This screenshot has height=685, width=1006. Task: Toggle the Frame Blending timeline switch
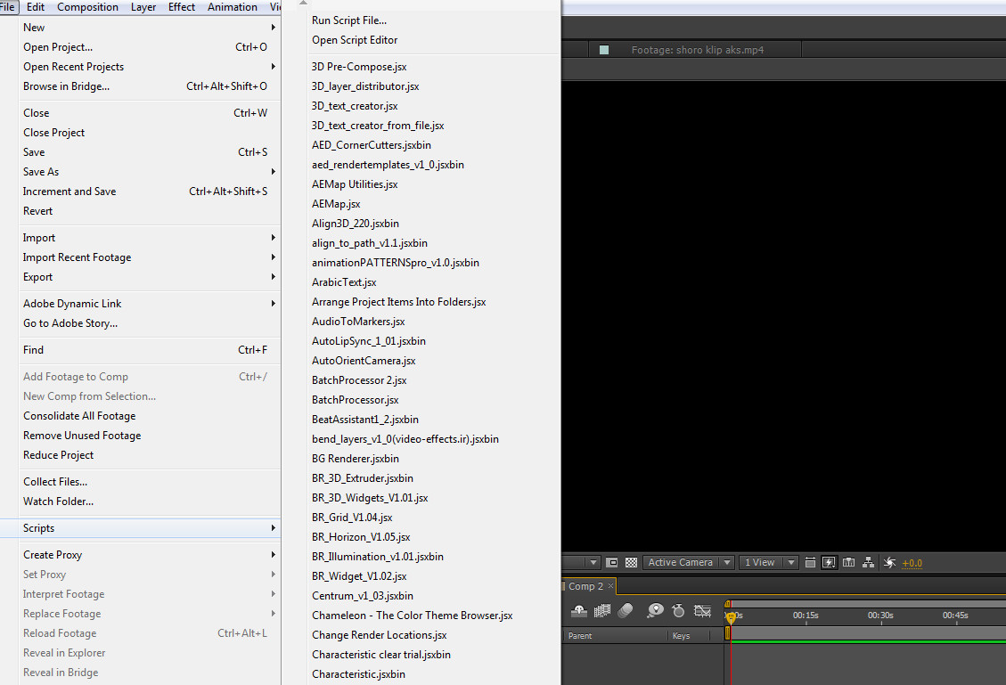pyautogui.click(x=601, y=610)
